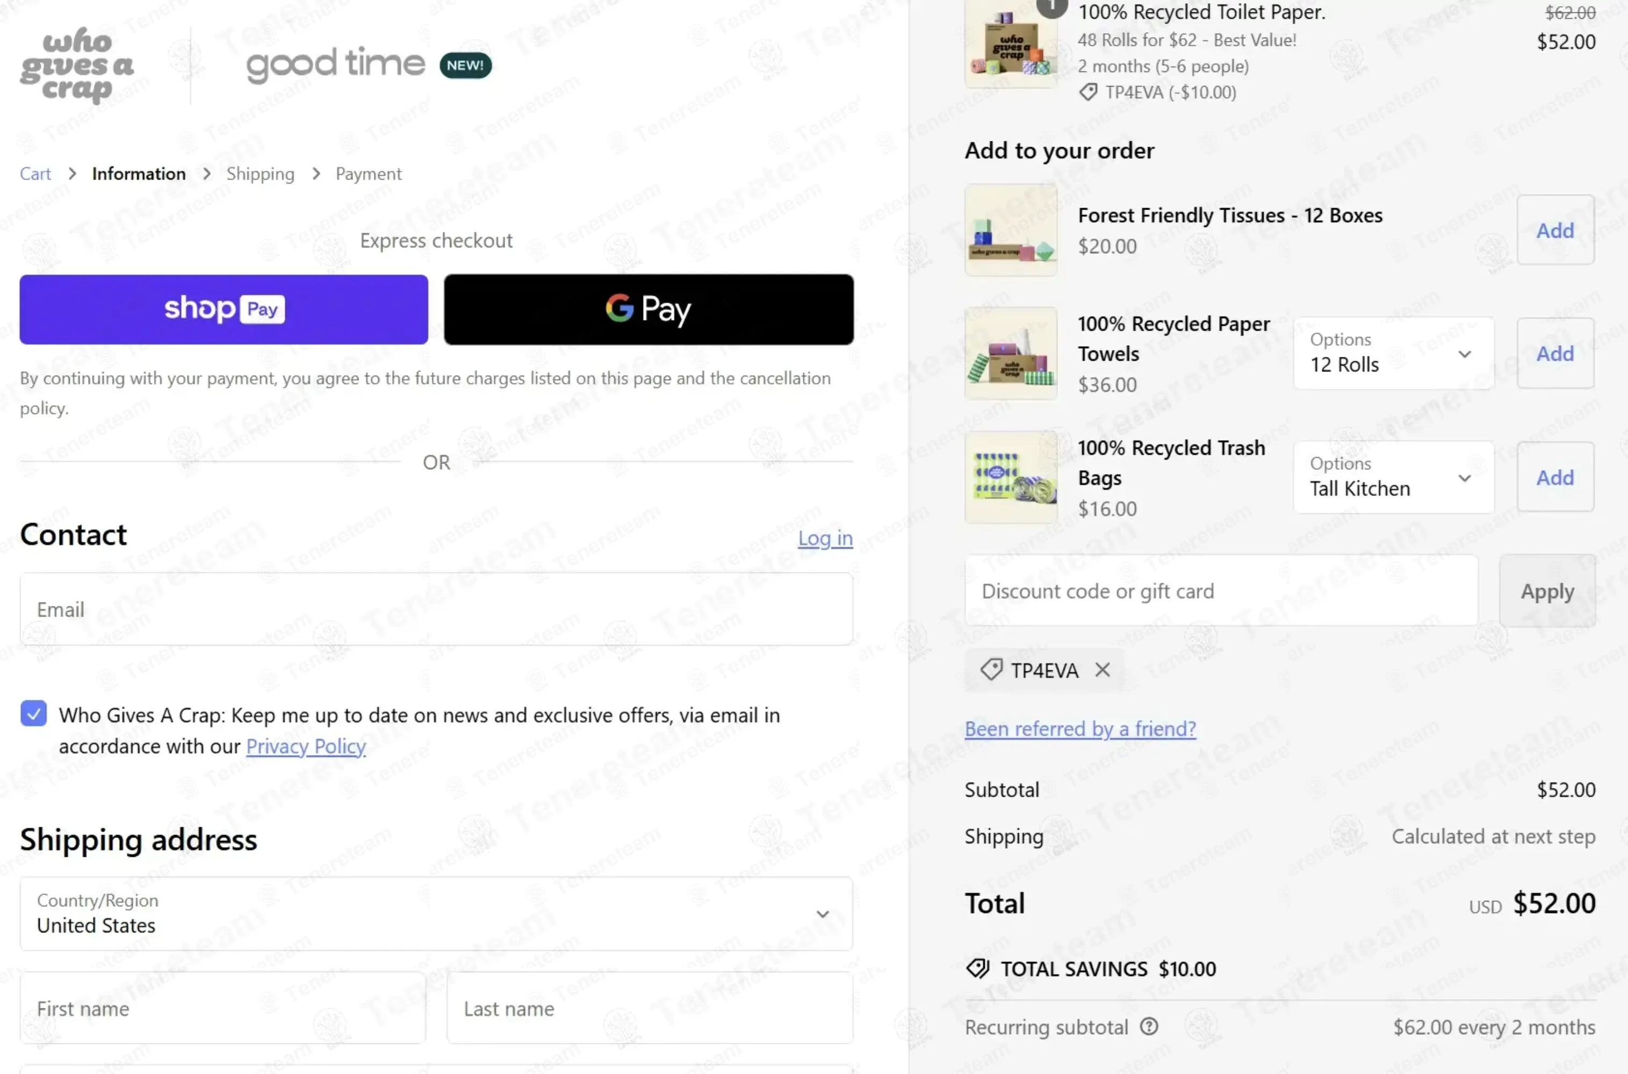Select the Information breadcrumb step

pyautogui.click(x=139, y=173)
